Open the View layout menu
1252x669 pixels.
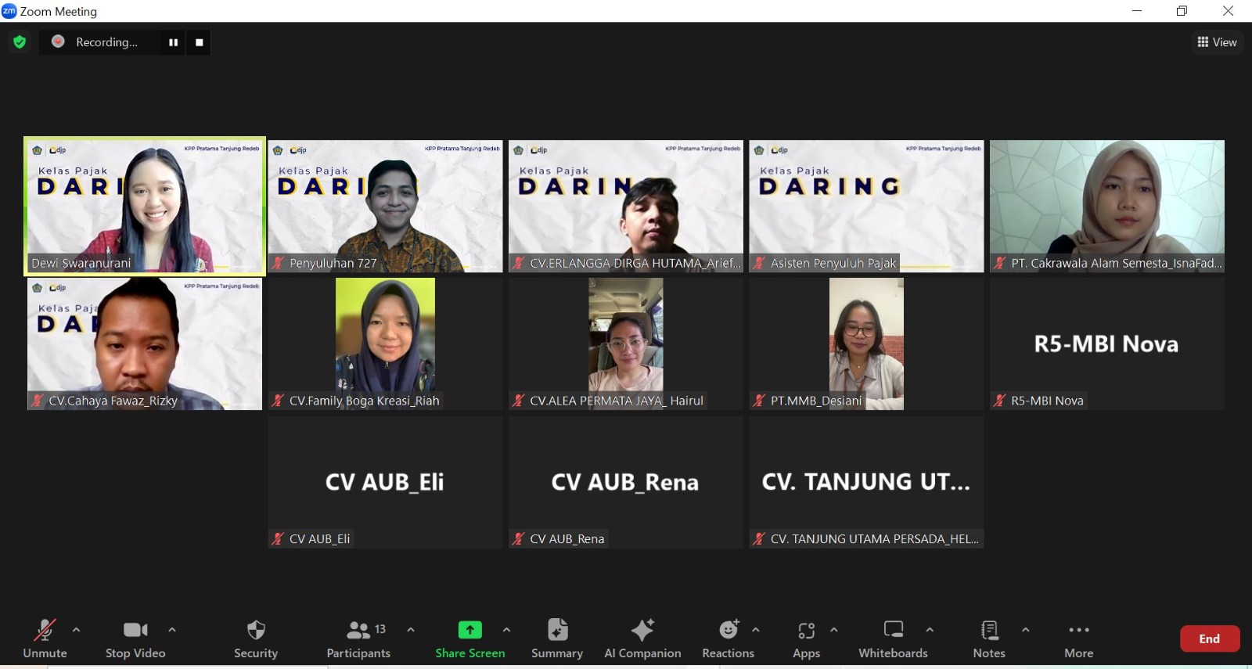pos(1217,42)
